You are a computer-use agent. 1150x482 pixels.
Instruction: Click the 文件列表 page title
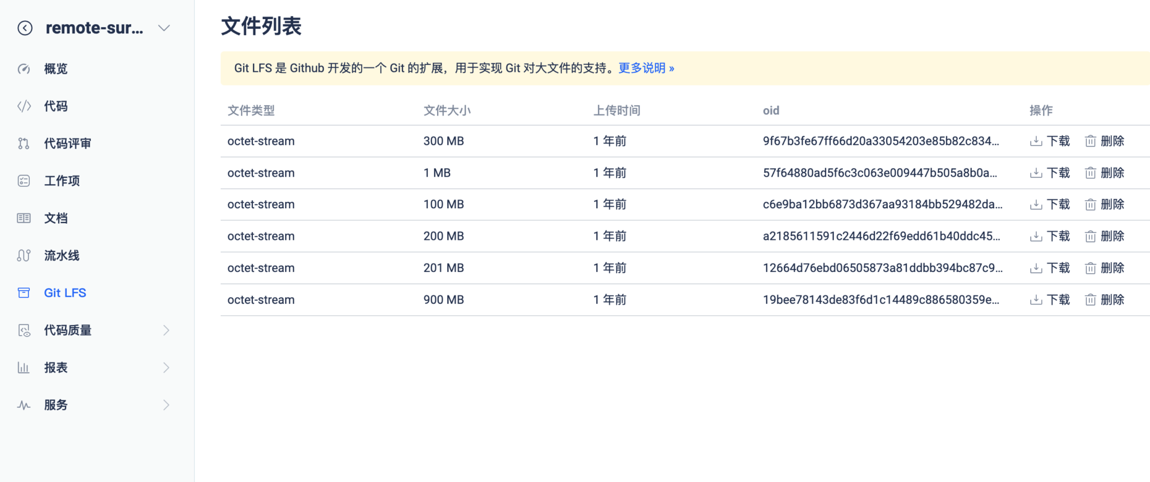(262, 26)
